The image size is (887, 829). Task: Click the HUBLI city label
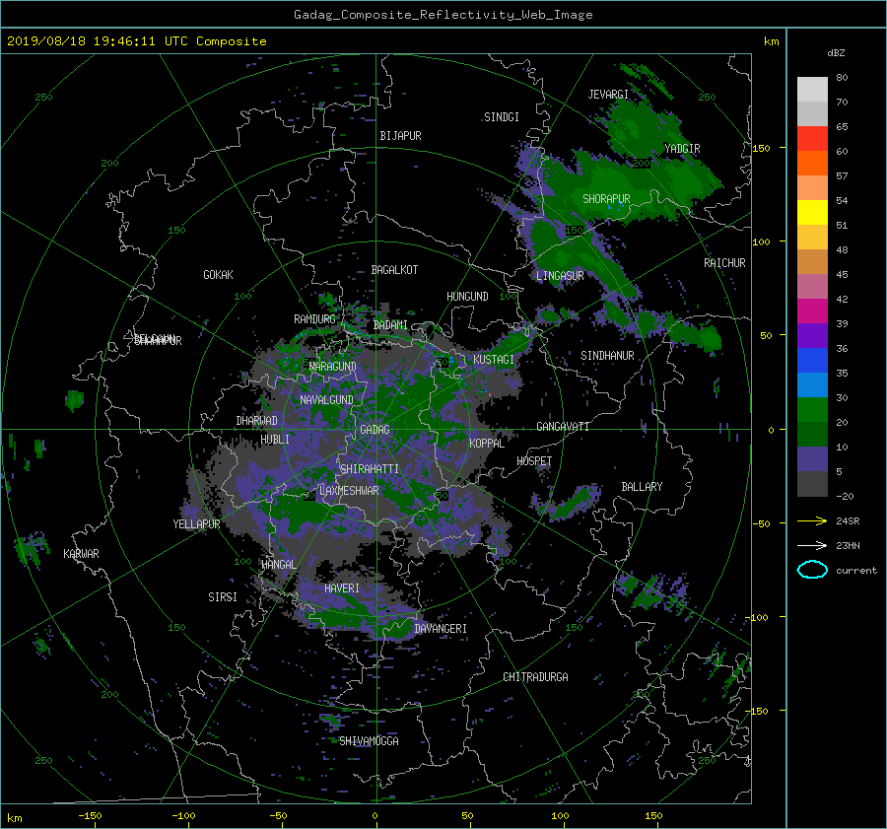(x=275, y=440)
